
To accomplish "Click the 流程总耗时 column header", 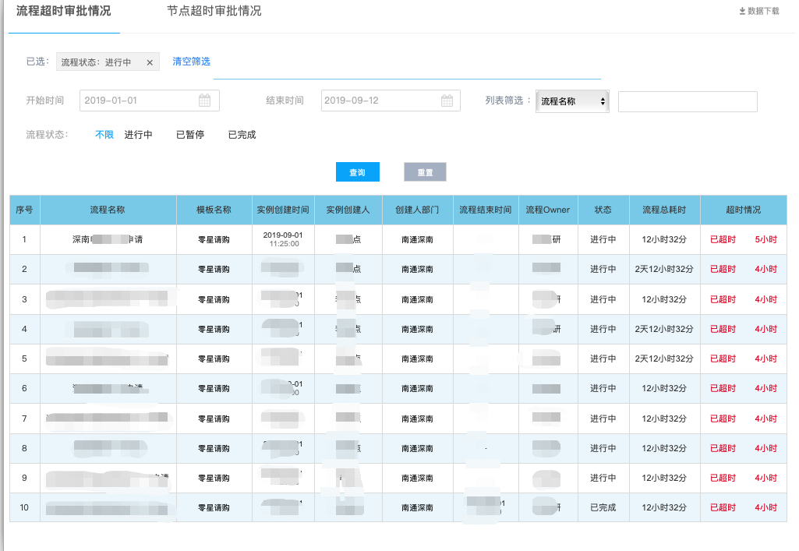I will click(664, 210).
